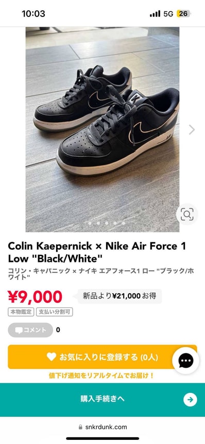Tap the Colin Kaepernick product title
This screenshot has width=205, height=444.
[x=97, y=252]
